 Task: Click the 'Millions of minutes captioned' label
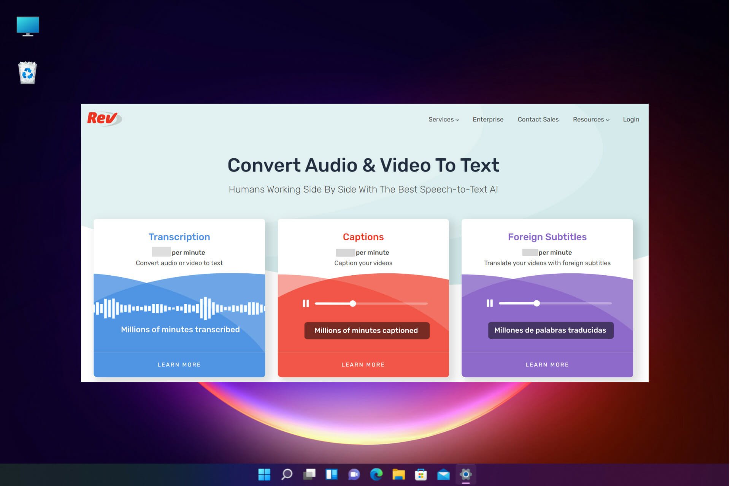coord(367,330)
